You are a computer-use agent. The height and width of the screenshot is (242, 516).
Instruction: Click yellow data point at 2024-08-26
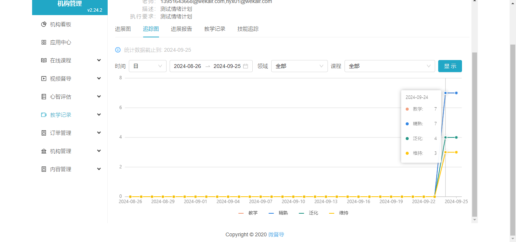click(x=130, y=197)
